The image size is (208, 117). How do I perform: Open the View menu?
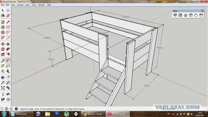click(x=13, y=5)
